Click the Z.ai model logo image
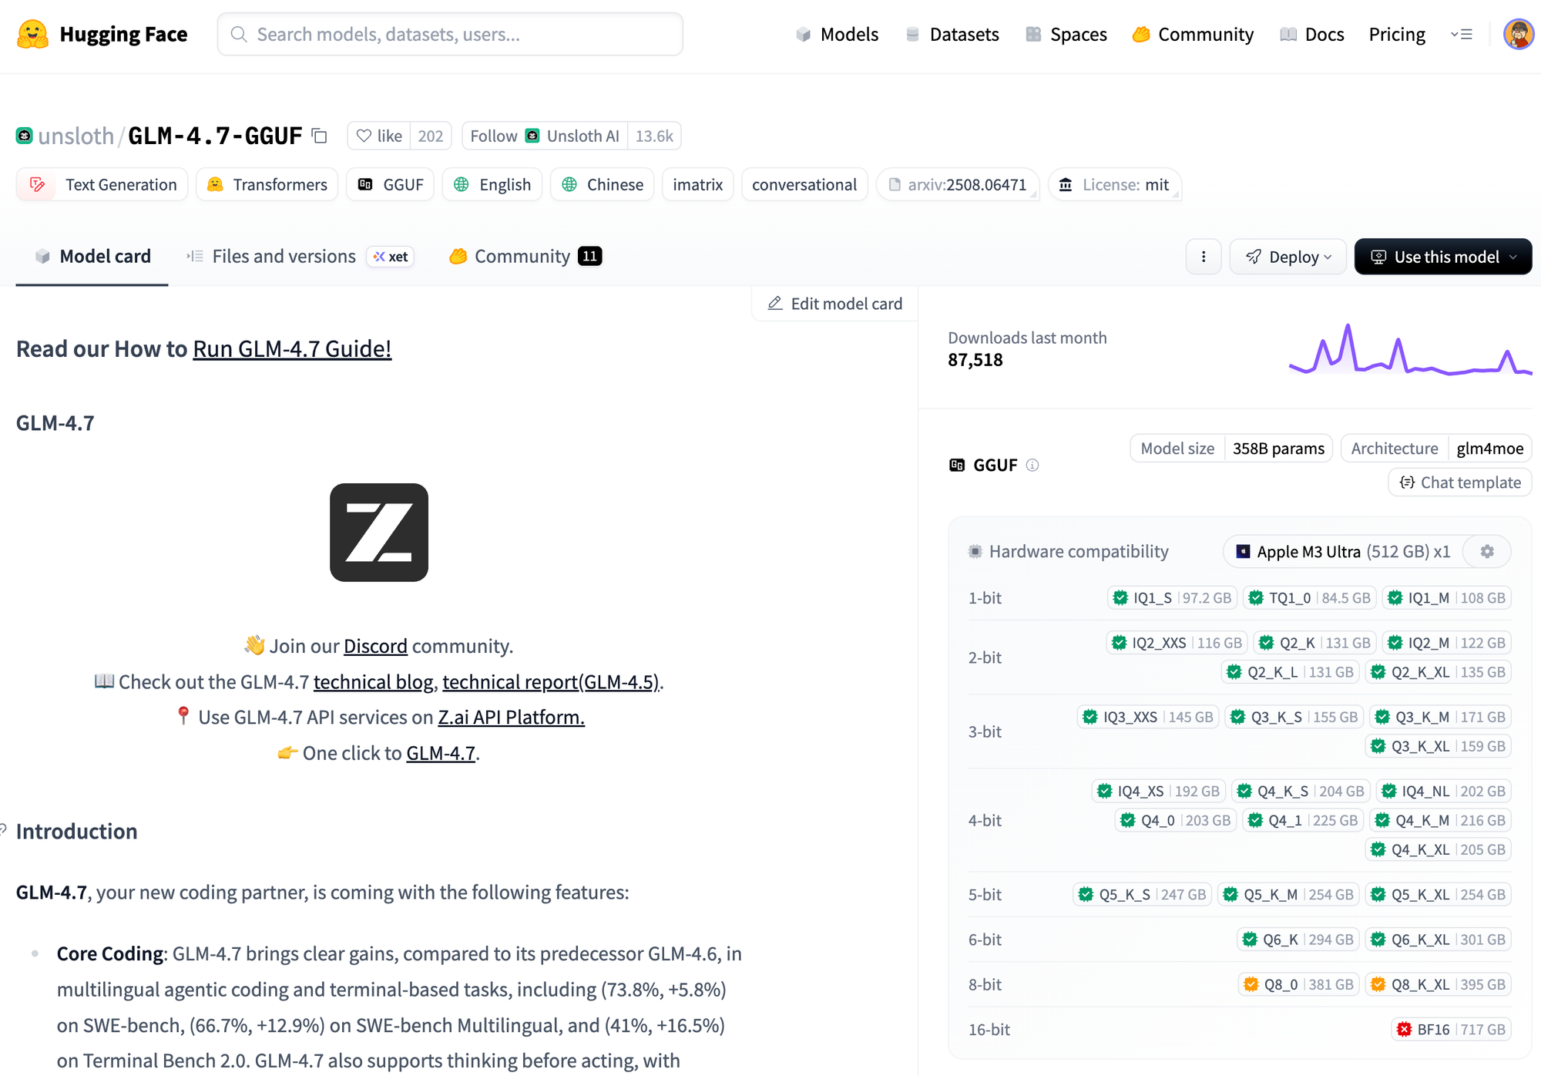Viewport: 1541px width, 1076px height. pyautogui.click(x=378, y=533)
